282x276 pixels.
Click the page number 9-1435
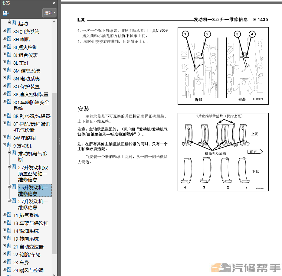261,20
